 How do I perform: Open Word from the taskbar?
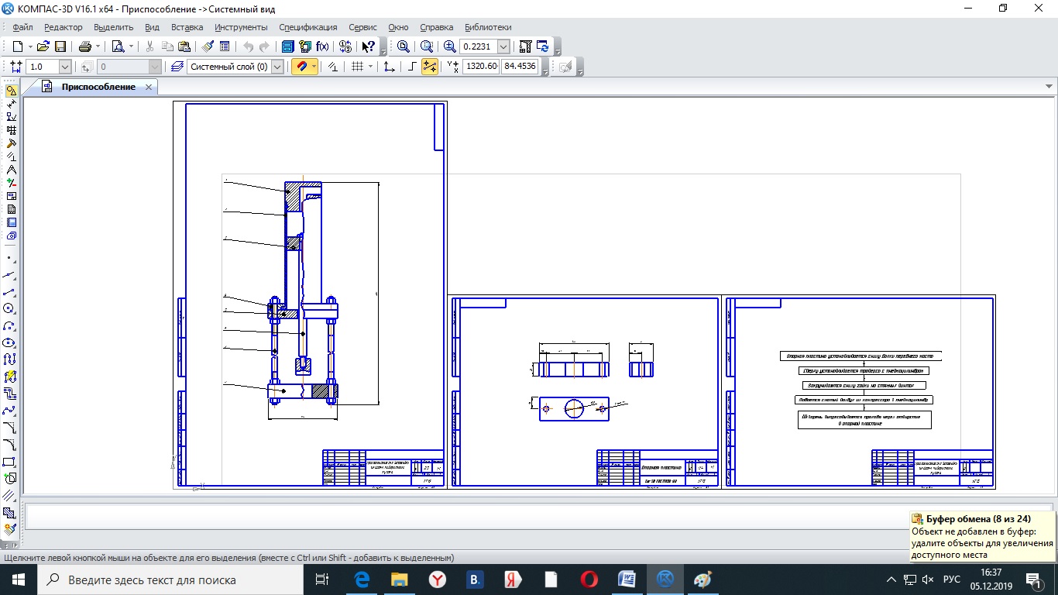tap(627, 580)
